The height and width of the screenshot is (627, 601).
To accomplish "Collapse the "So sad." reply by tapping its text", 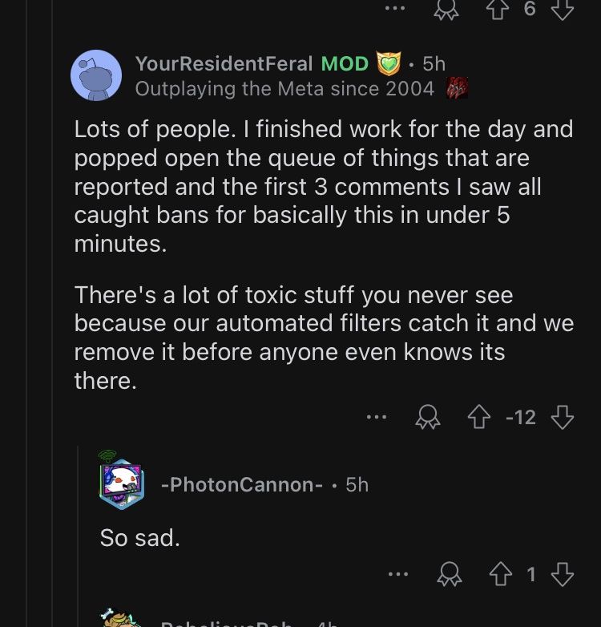I will (139, 537).
